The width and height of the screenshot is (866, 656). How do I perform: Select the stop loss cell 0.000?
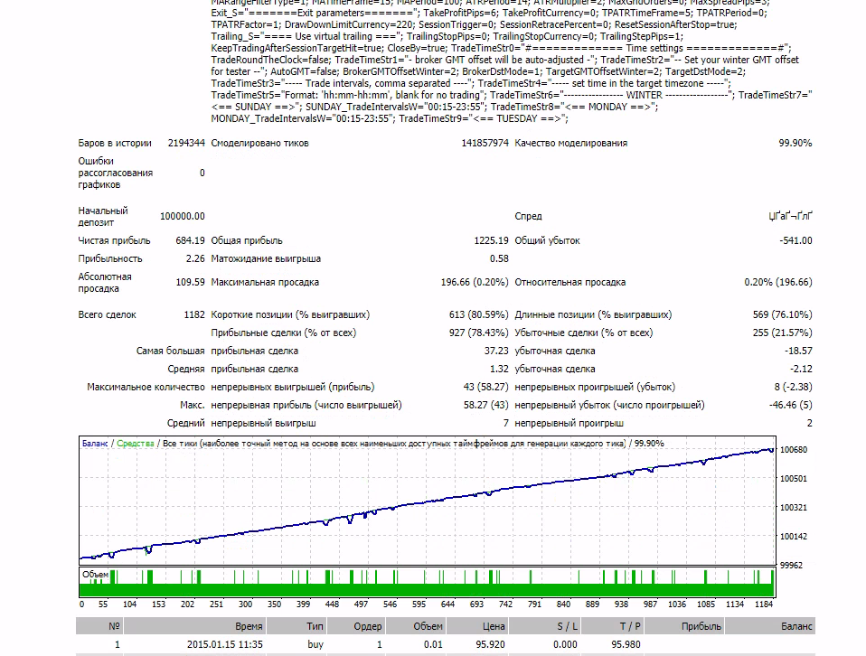[565, 644]
